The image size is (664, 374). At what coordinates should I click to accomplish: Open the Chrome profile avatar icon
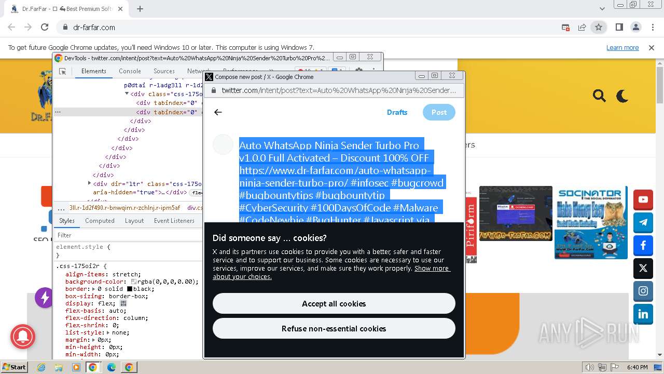[635, 27]
